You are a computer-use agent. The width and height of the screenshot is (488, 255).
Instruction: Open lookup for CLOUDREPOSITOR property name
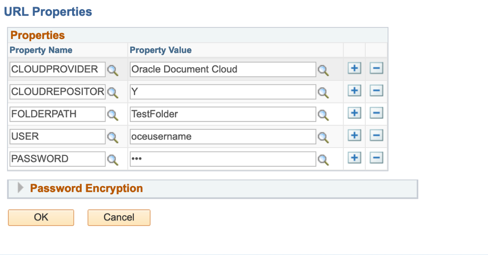[113, 92]
